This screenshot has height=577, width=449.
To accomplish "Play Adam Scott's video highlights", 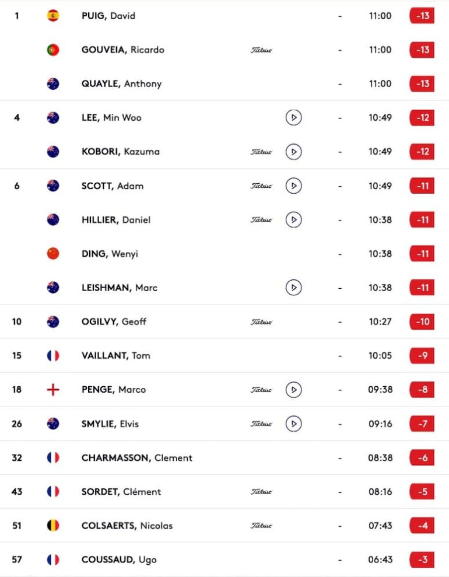I will [293, 186].
